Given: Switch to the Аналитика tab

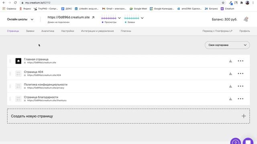Looking at the screenshot, I should point(48,31).
